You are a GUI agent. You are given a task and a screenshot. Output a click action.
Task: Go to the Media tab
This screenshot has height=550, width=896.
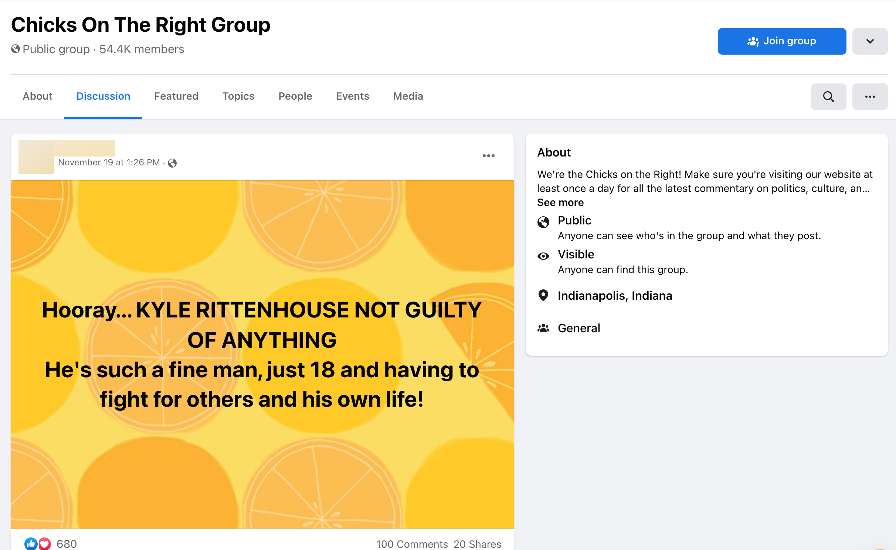point(408,96)
